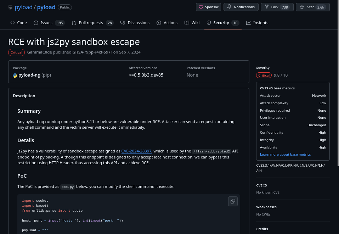Open the Wiki tab
This screenshot has width=339, height=234.
pos(192,23)
